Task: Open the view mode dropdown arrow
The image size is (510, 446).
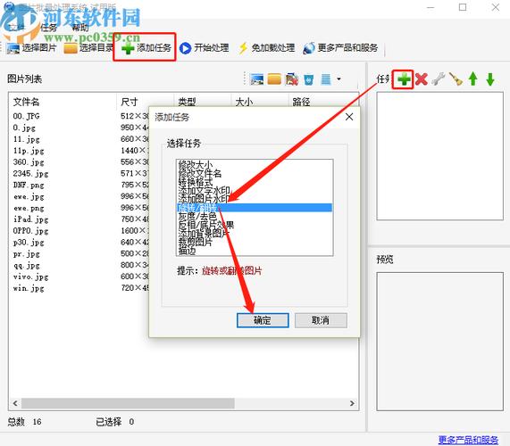Action: (339, 78)
